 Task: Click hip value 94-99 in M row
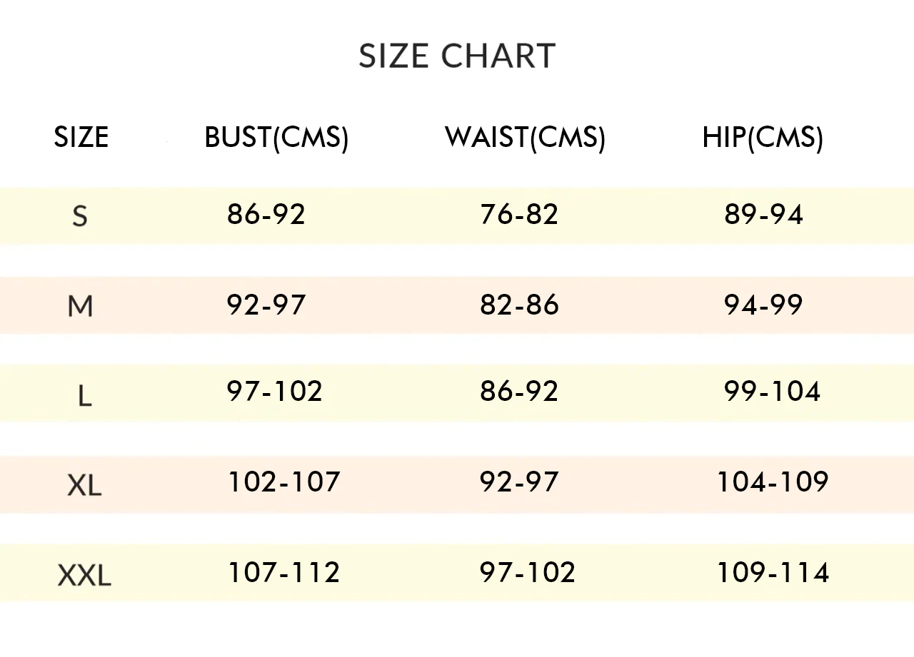(763, 305)
